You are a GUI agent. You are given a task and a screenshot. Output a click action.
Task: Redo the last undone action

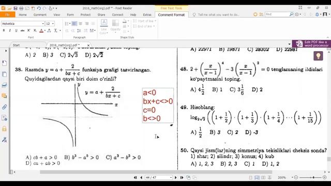44,8
